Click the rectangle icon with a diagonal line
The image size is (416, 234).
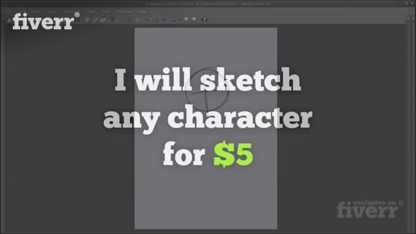click(103, 20)
